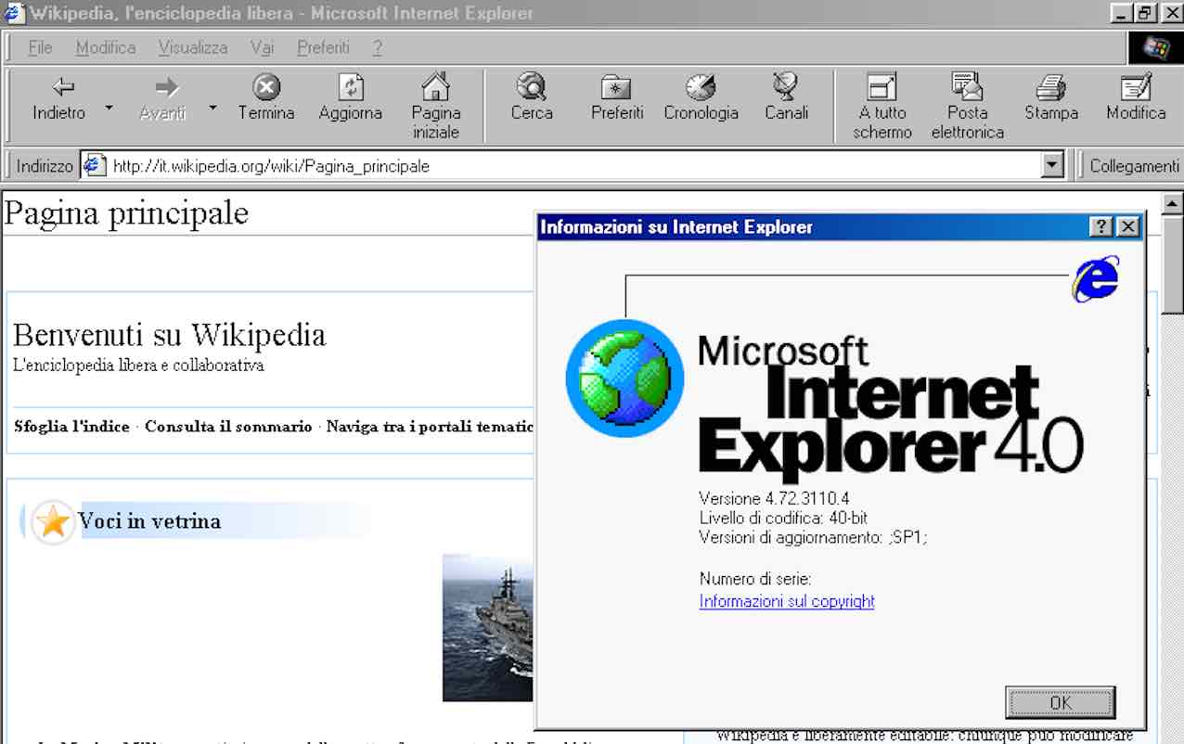
Task: Refresh the page with Aggiorna
Action: (351, 99)
